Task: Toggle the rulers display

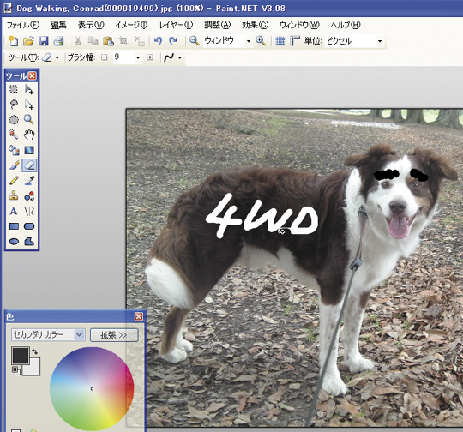Action: coord(295,41)
